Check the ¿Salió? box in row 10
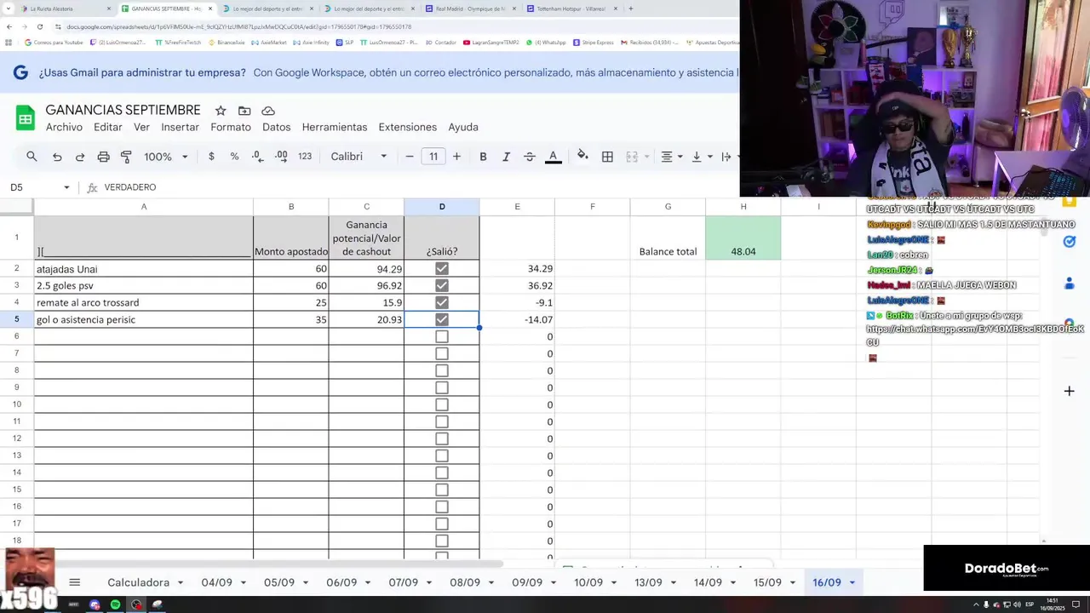Screen dimensions: 1090x613 click(x=442, y=404)
